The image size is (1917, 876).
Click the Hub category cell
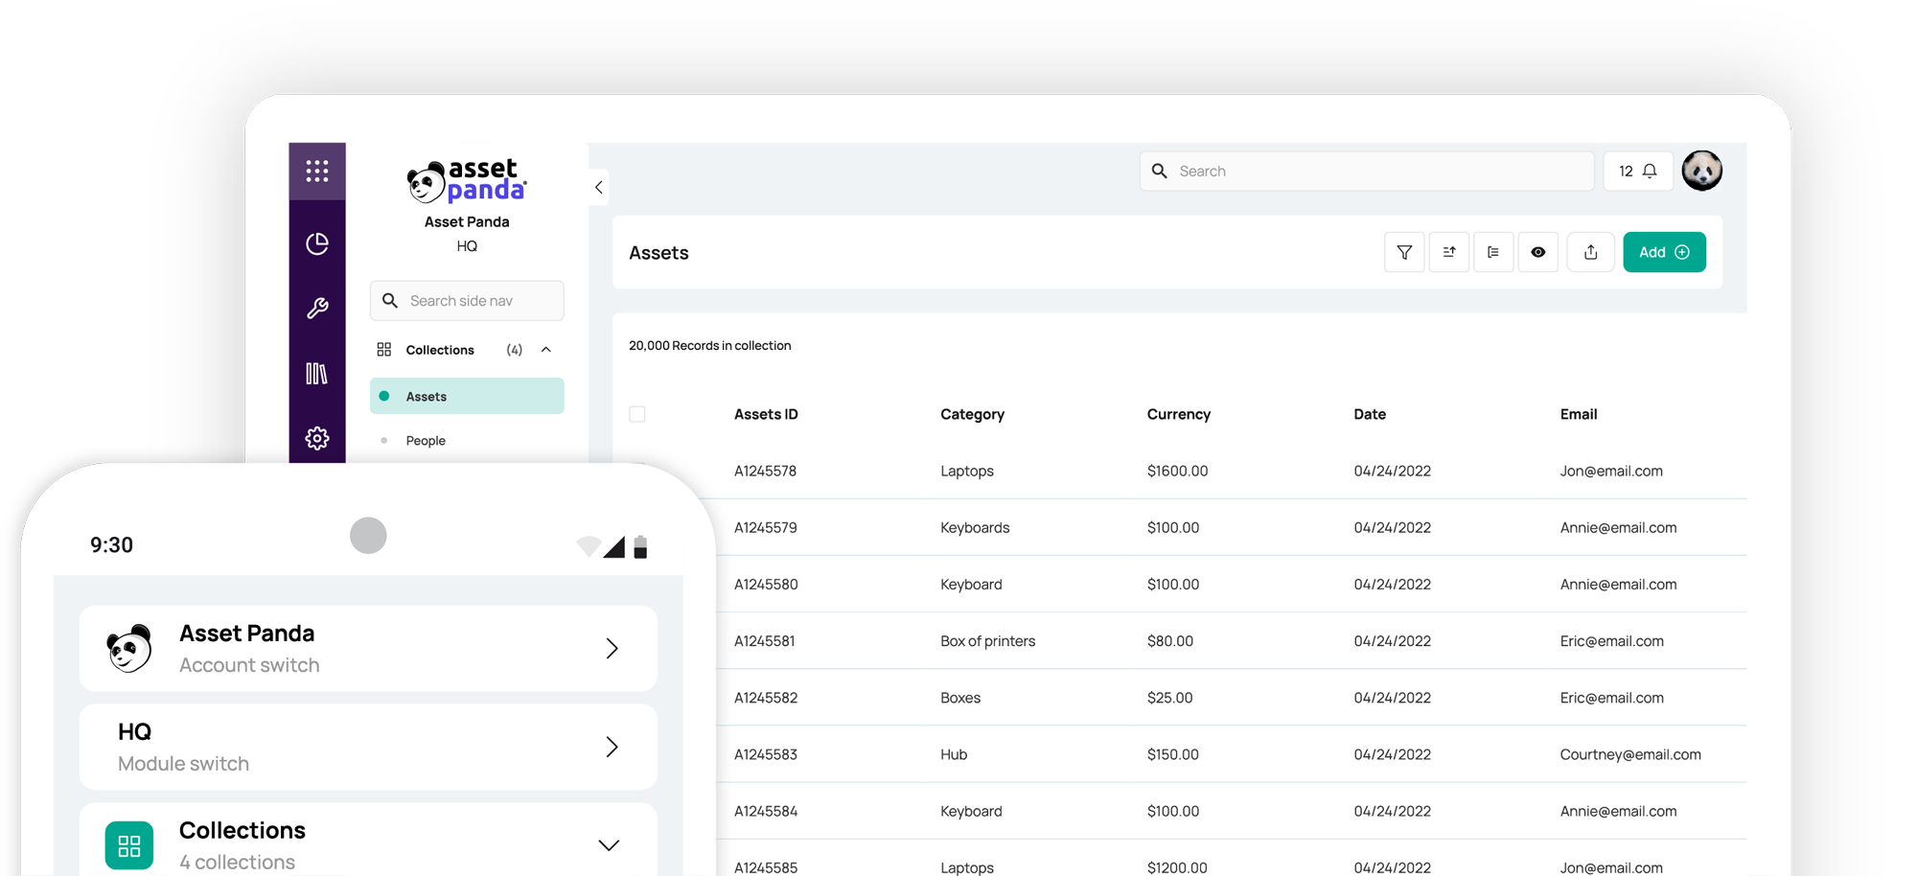click(x=954, y=754)
